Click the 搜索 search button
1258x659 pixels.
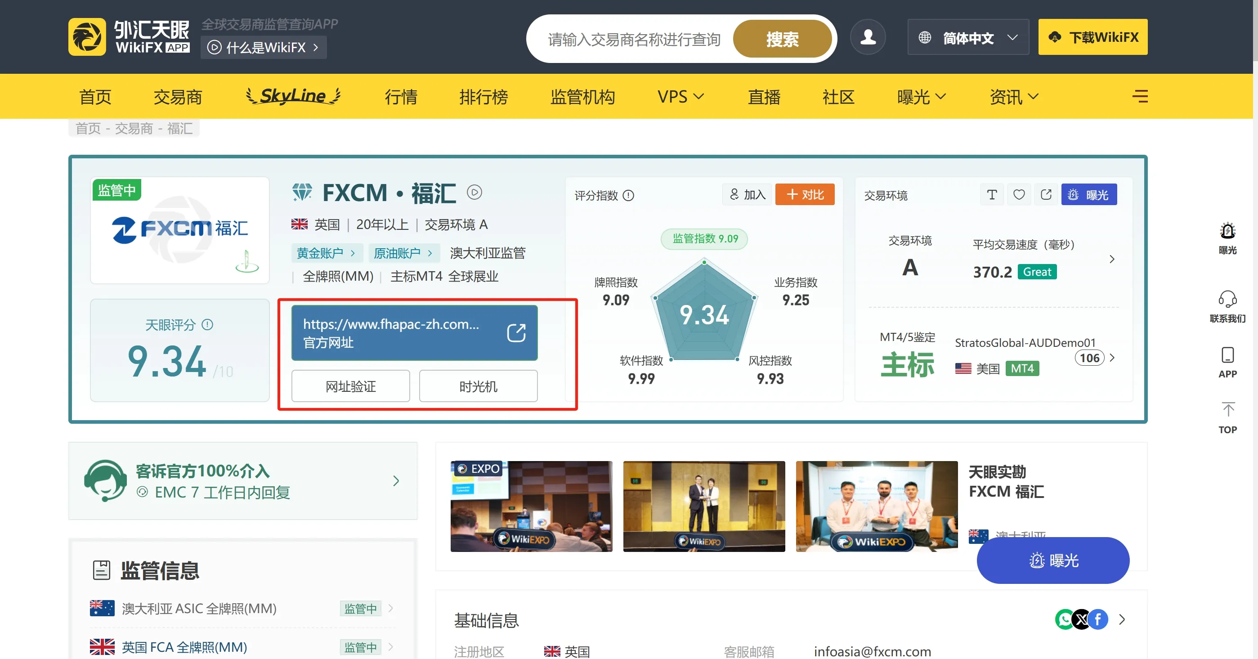(x=782, y=39)
